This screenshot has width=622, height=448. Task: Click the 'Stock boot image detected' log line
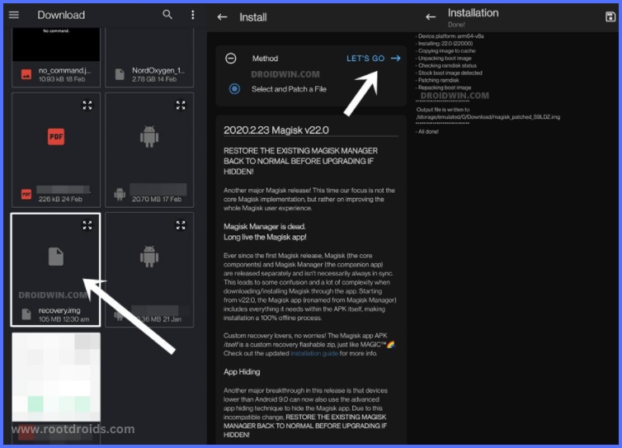[x=449, y=73]
